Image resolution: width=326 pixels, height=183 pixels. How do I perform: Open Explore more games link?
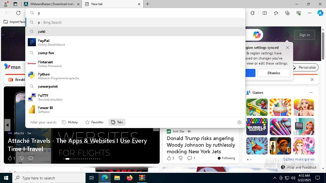[298, 159]
